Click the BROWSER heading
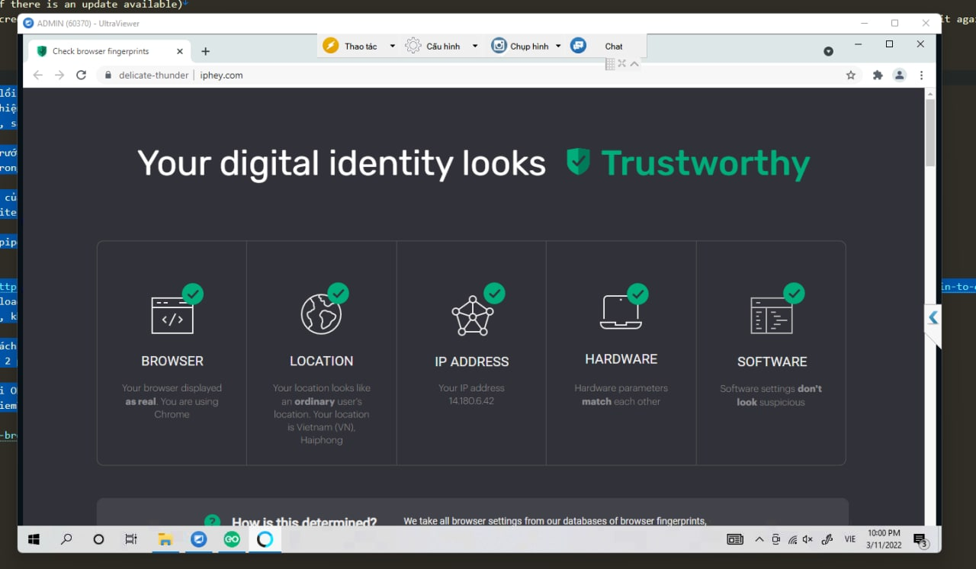Screen dimensions: 976x569 [172, 361]
